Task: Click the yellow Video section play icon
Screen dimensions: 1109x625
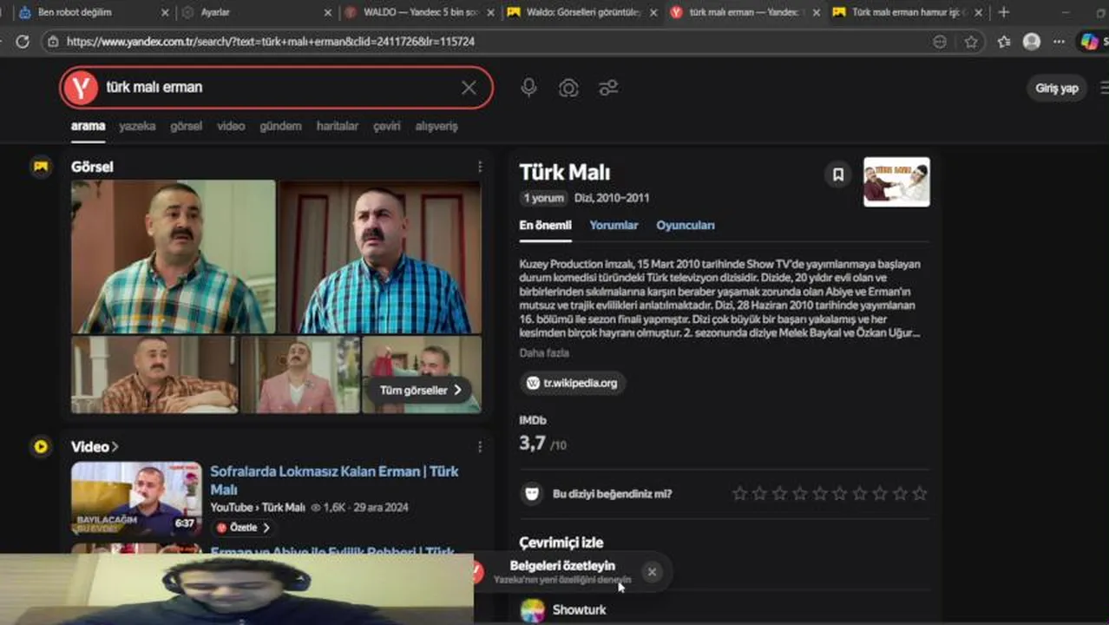Action: coord(41,447)
